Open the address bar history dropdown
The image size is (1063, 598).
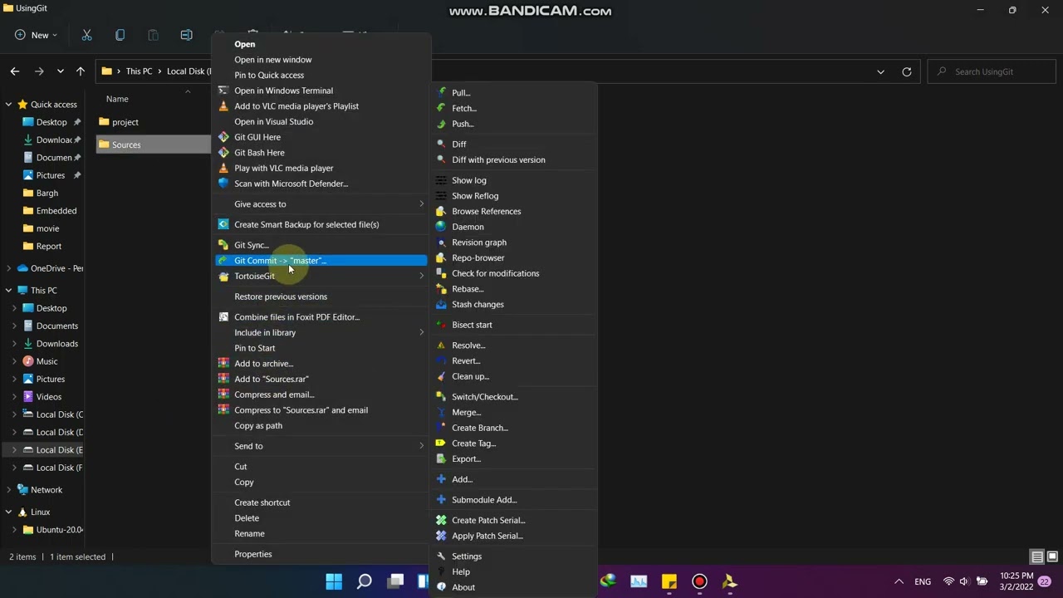[x=880, y=71]
